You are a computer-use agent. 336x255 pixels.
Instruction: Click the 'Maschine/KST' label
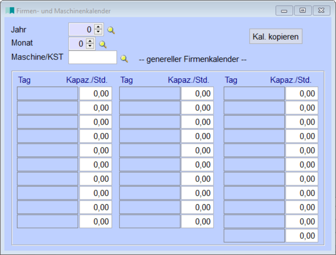coord(37,57)
